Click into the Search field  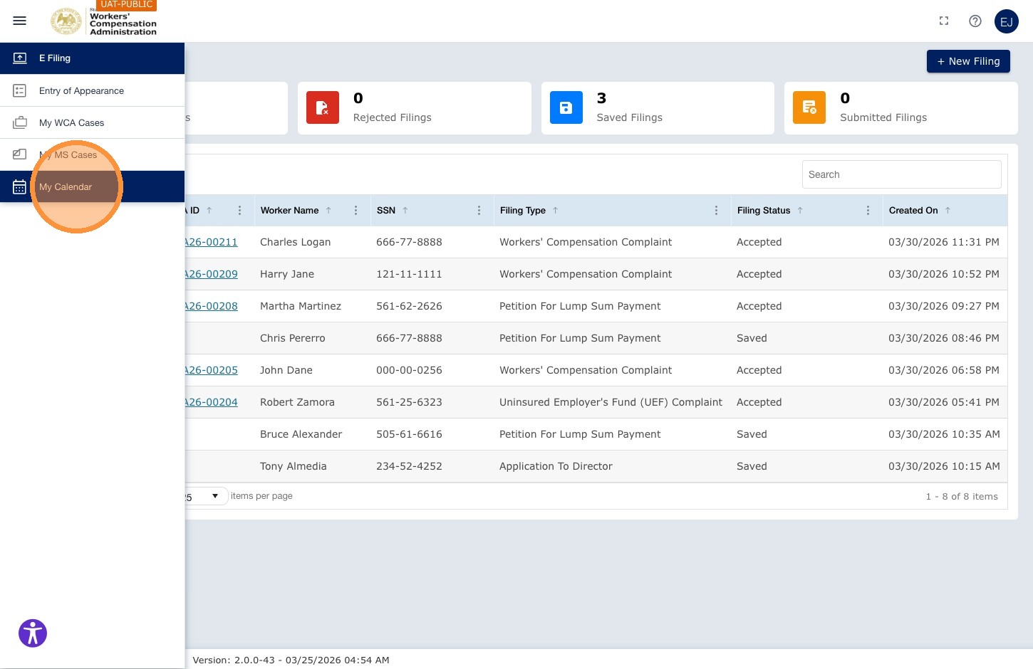coord(901,174)
